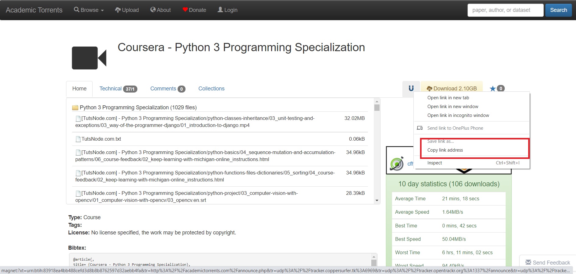Select Inspect in the context menu

coord(435,163)
